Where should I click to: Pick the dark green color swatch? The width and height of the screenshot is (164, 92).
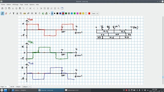click(x=66, y=13)
